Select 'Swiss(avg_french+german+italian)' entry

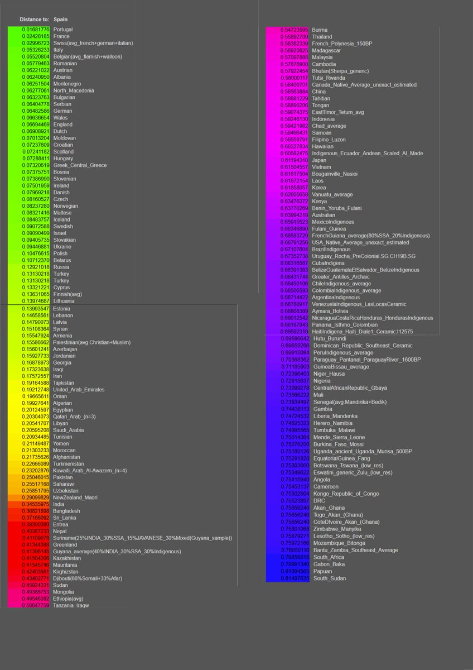(x=93, y=43)
